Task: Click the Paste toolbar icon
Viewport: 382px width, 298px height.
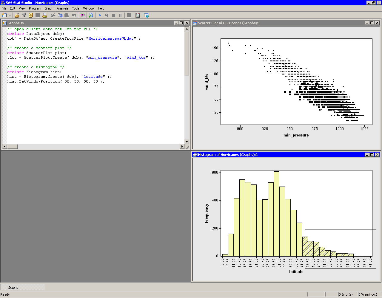Action: (x=67, y=15)
